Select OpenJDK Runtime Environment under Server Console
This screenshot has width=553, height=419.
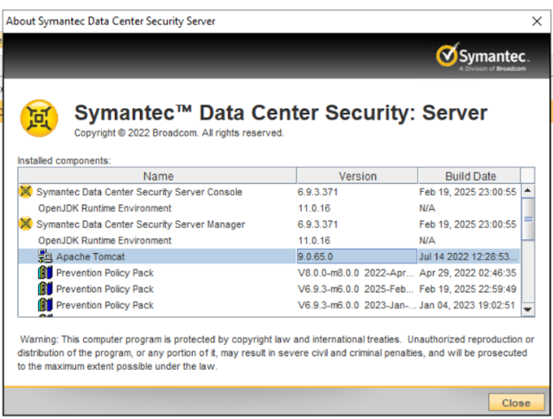(x=105, y=208)
